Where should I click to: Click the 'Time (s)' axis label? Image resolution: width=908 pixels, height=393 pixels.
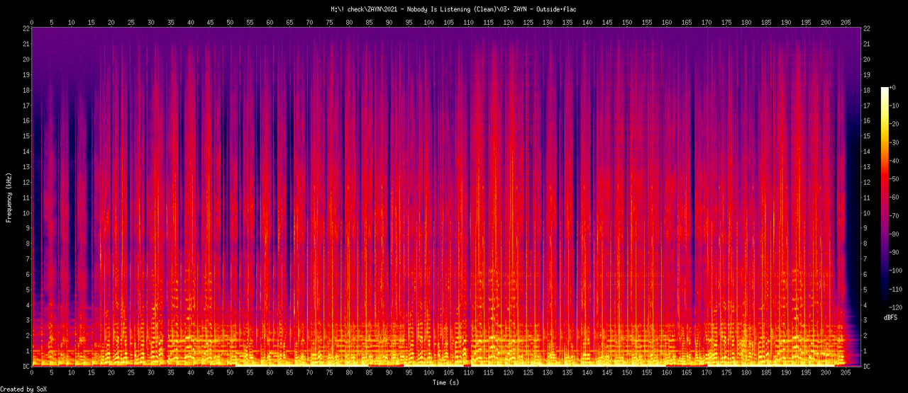446,382
